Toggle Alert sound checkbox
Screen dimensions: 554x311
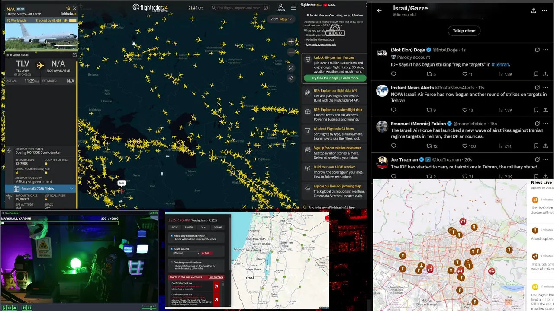click(x=172, y=249)
